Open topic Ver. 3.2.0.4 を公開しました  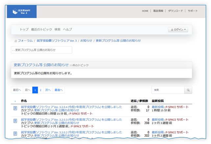(71, 107)
